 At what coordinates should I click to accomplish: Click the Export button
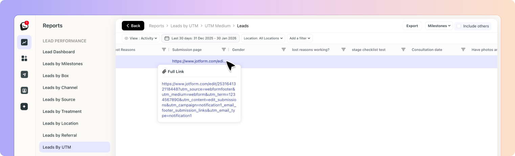click(x=412, y=26)
